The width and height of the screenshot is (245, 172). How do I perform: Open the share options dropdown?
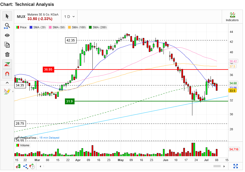point(25,166)
